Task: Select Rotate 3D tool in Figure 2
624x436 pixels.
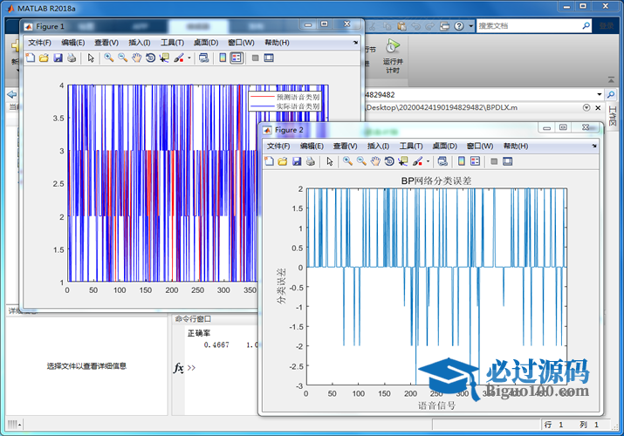Action: pos(388,161)
